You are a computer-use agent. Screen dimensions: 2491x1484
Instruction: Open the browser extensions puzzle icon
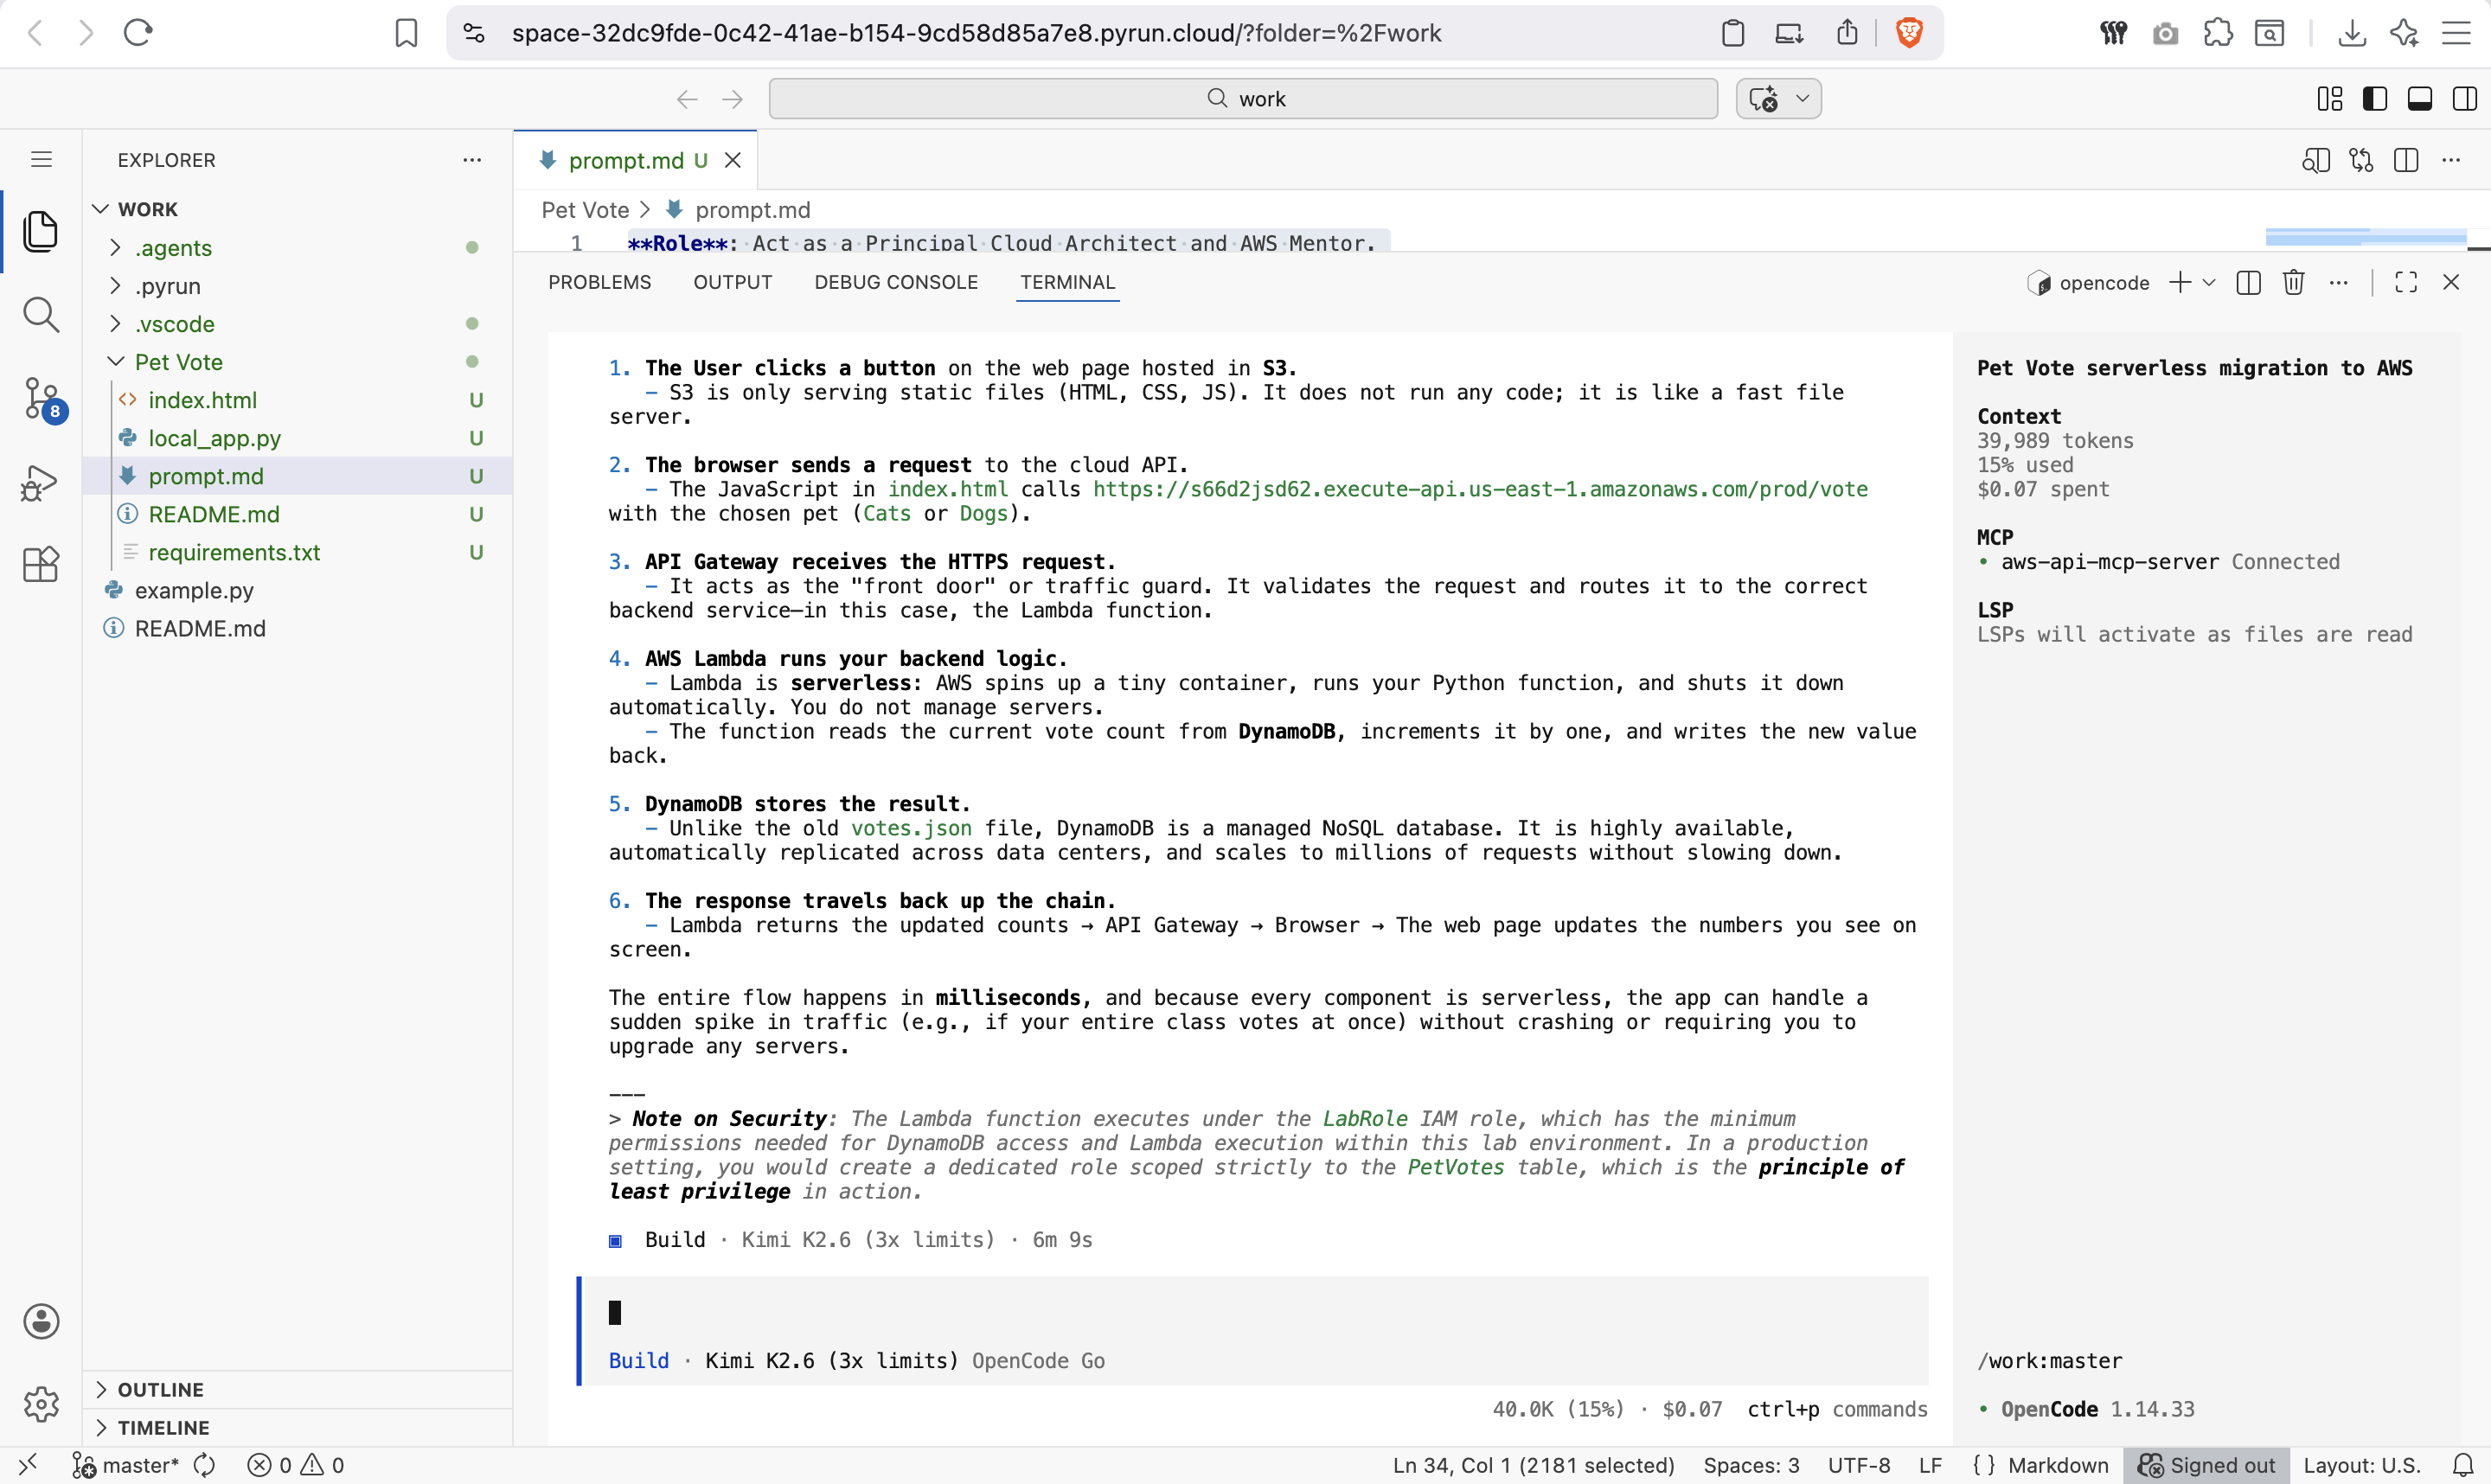click(x=2218, y=33)
